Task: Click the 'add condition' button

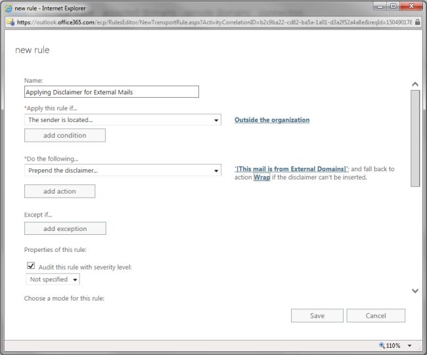Action: 65,135
